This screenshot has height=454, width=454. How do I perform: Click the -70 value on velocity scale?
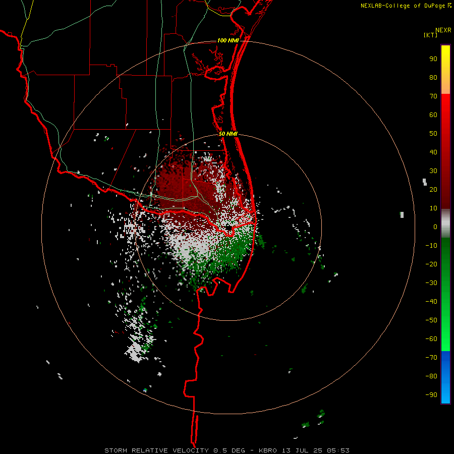[x=431, y=358]
